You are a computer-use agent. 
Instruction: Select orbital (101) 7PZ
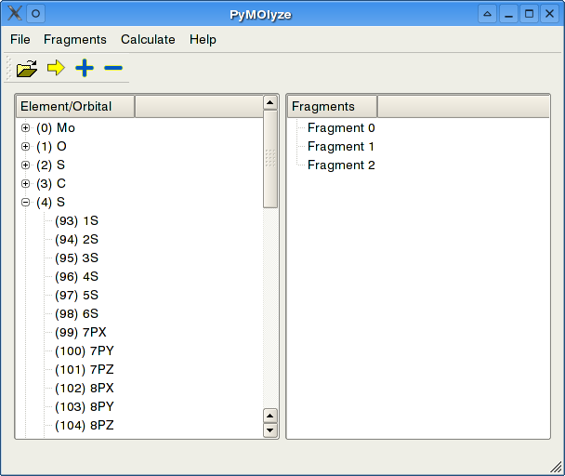point(85,370)
